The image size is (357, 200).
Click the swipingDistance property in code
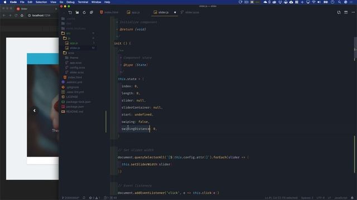tap(136, 129)
